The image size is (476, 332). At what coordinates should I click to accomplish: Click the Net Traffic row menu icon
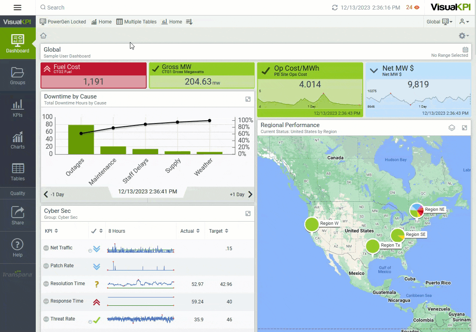[x=46, y=248]
